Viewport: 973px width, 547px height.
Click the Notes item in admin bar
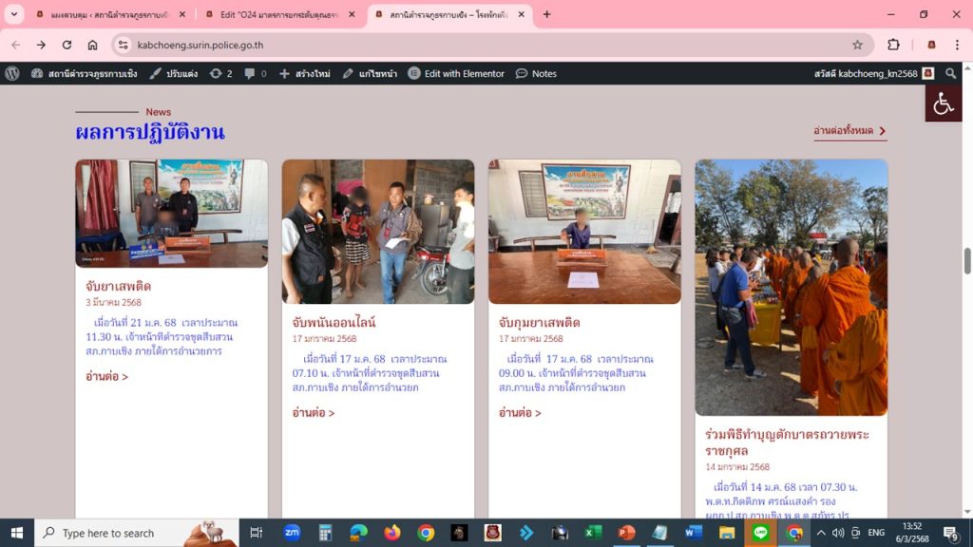tap(536, 73)
